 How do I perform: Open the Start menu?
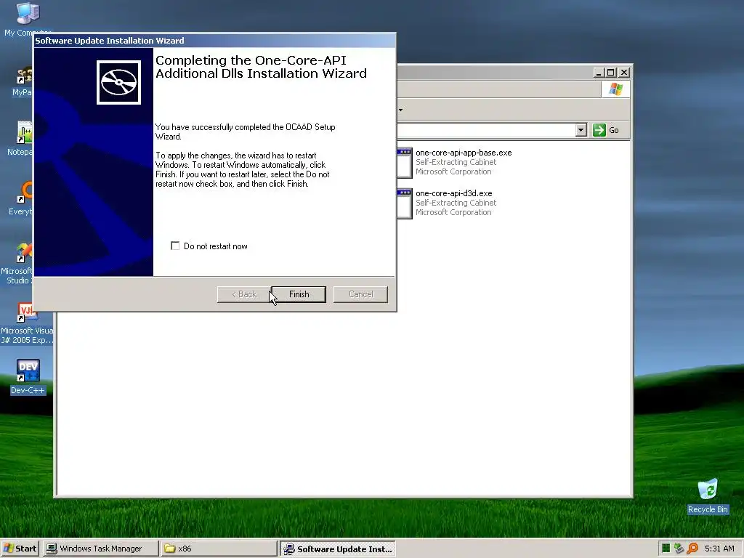pos(20,549)
